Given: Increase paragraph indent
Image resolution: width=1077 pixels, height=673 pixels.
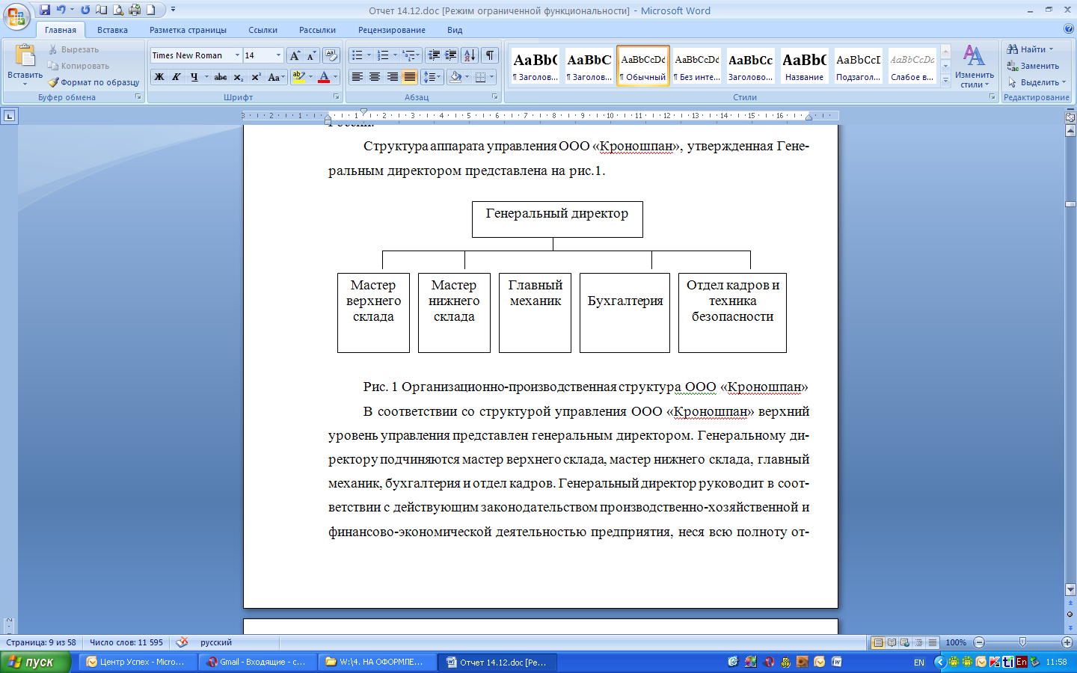Looking at the screenshot, I should tap(451, 55).
